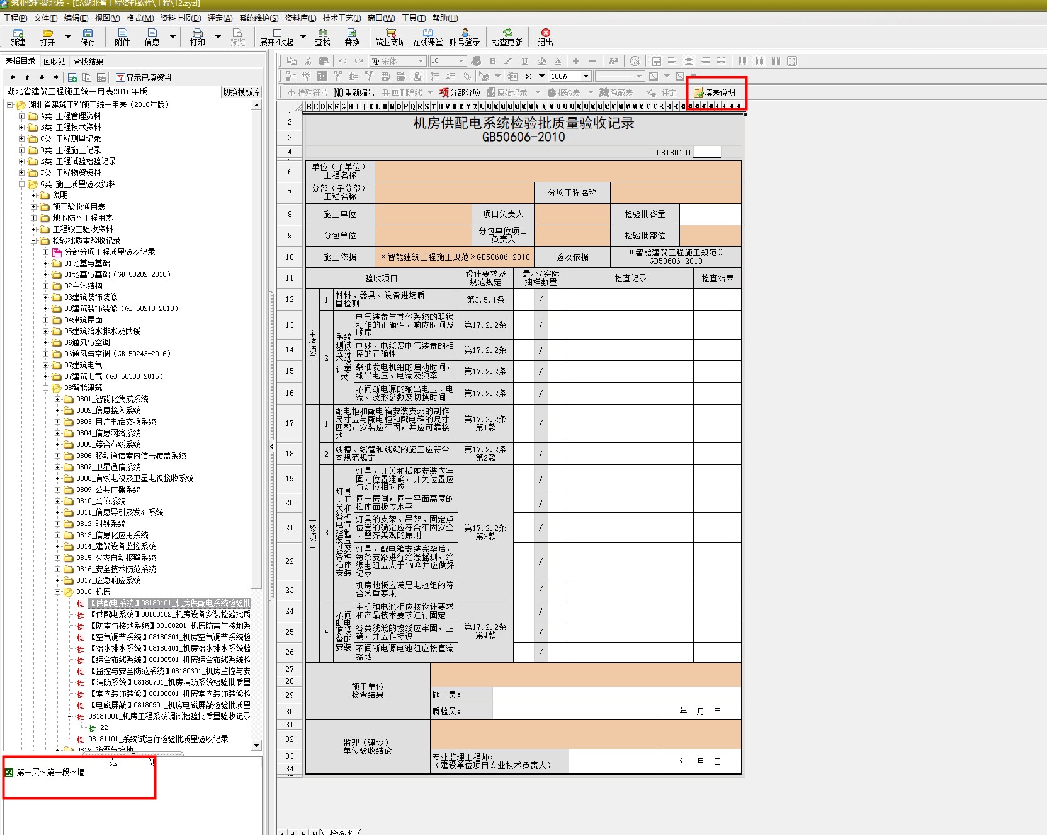Open the 信息 info tool
This screenshot has height=835, width=1047.
pyautogui.click(x=152, y=37)
